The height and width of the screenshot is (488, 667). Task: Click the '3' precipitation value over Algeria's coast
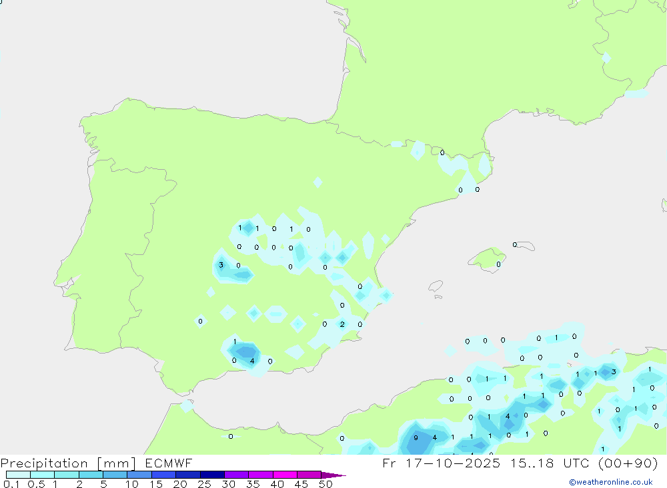click(x=614, y=372)
